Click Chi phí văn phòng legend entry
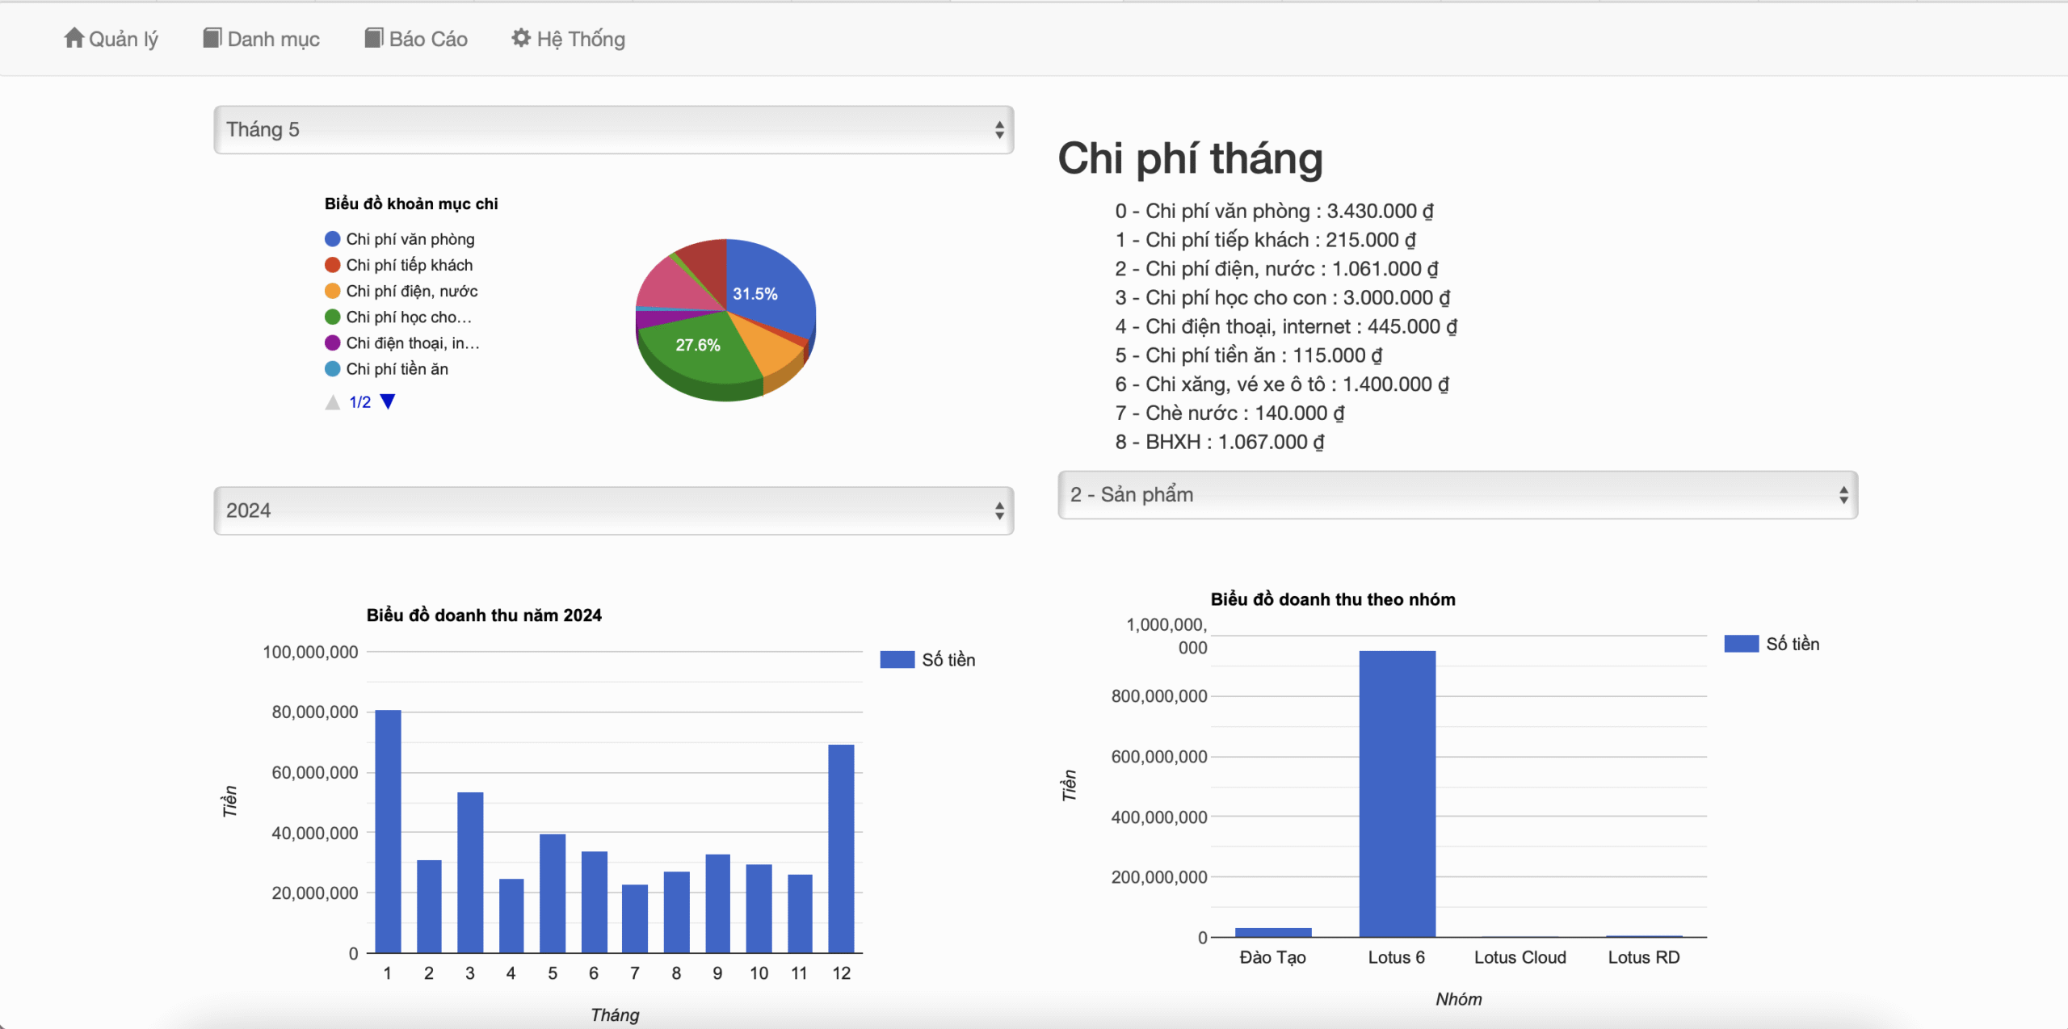 click(x=410, y=239)
